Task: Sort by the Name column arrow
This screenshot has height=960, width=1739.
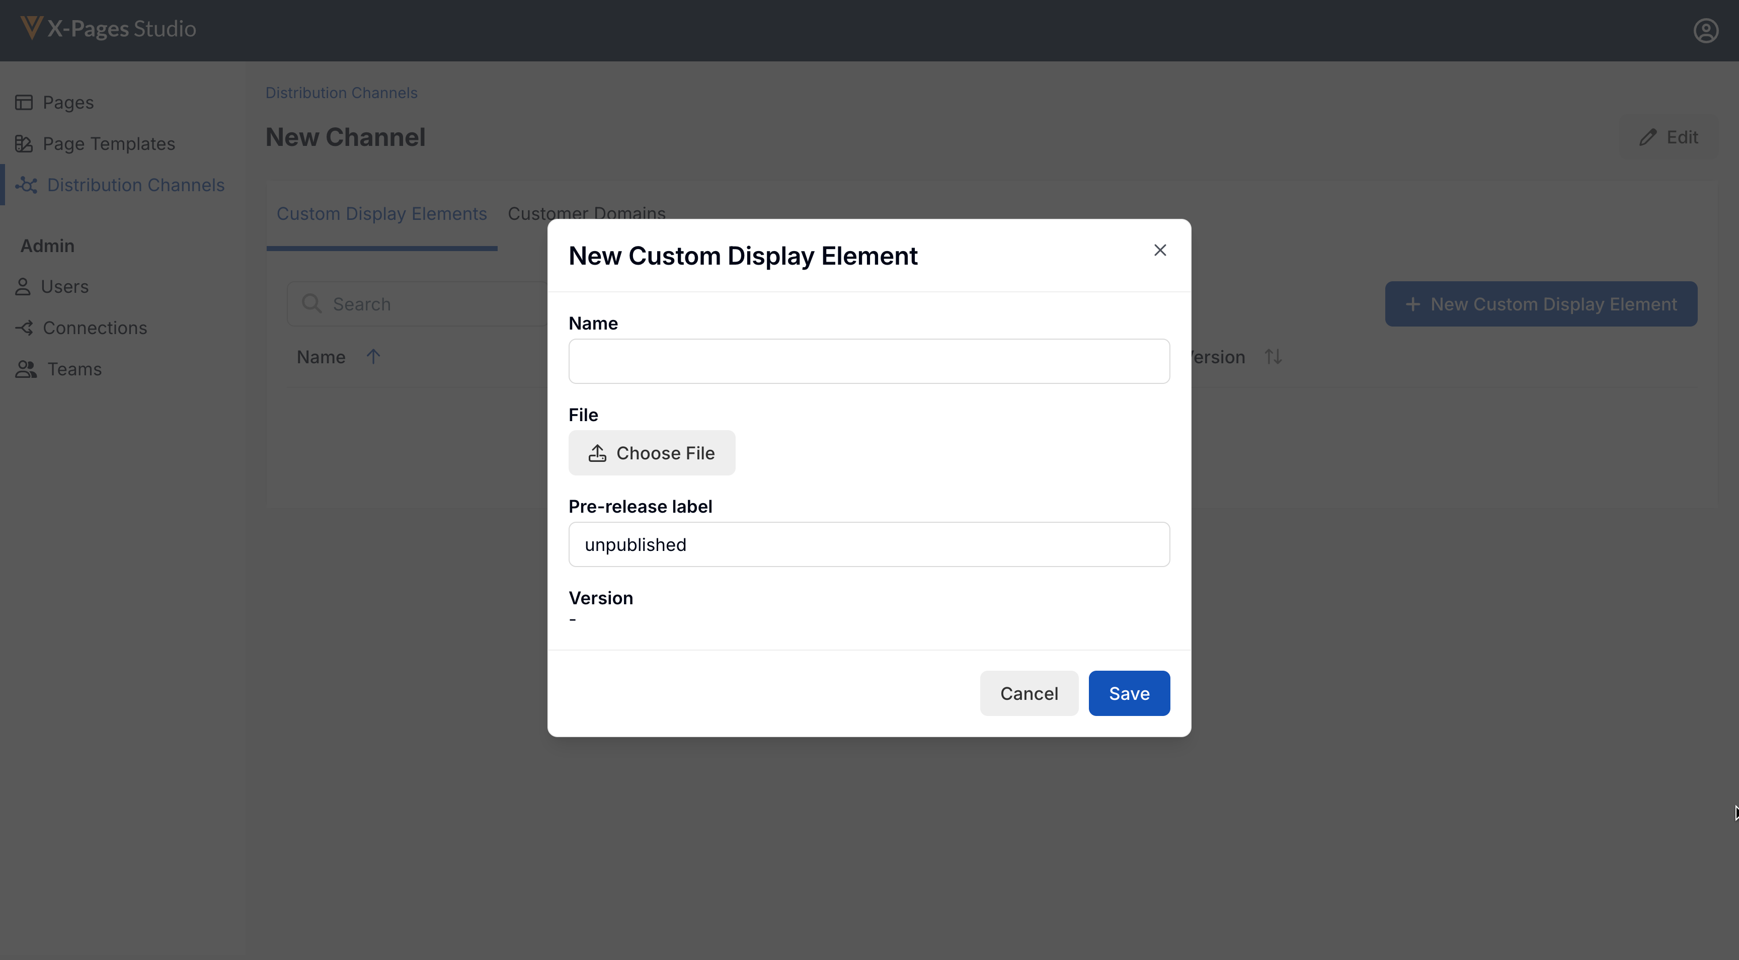Action: tap(373, 356)
